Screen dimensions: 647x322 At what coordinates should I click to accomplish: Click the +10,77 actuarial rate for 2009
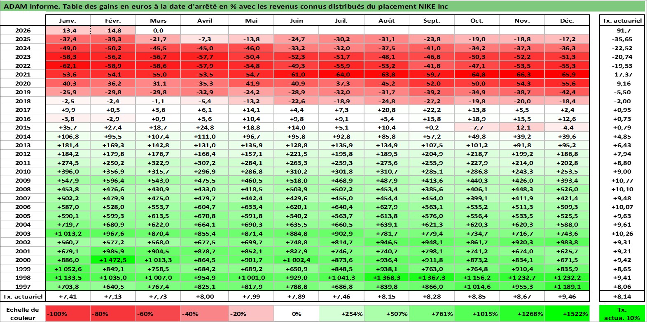click(x=622, y=181)
